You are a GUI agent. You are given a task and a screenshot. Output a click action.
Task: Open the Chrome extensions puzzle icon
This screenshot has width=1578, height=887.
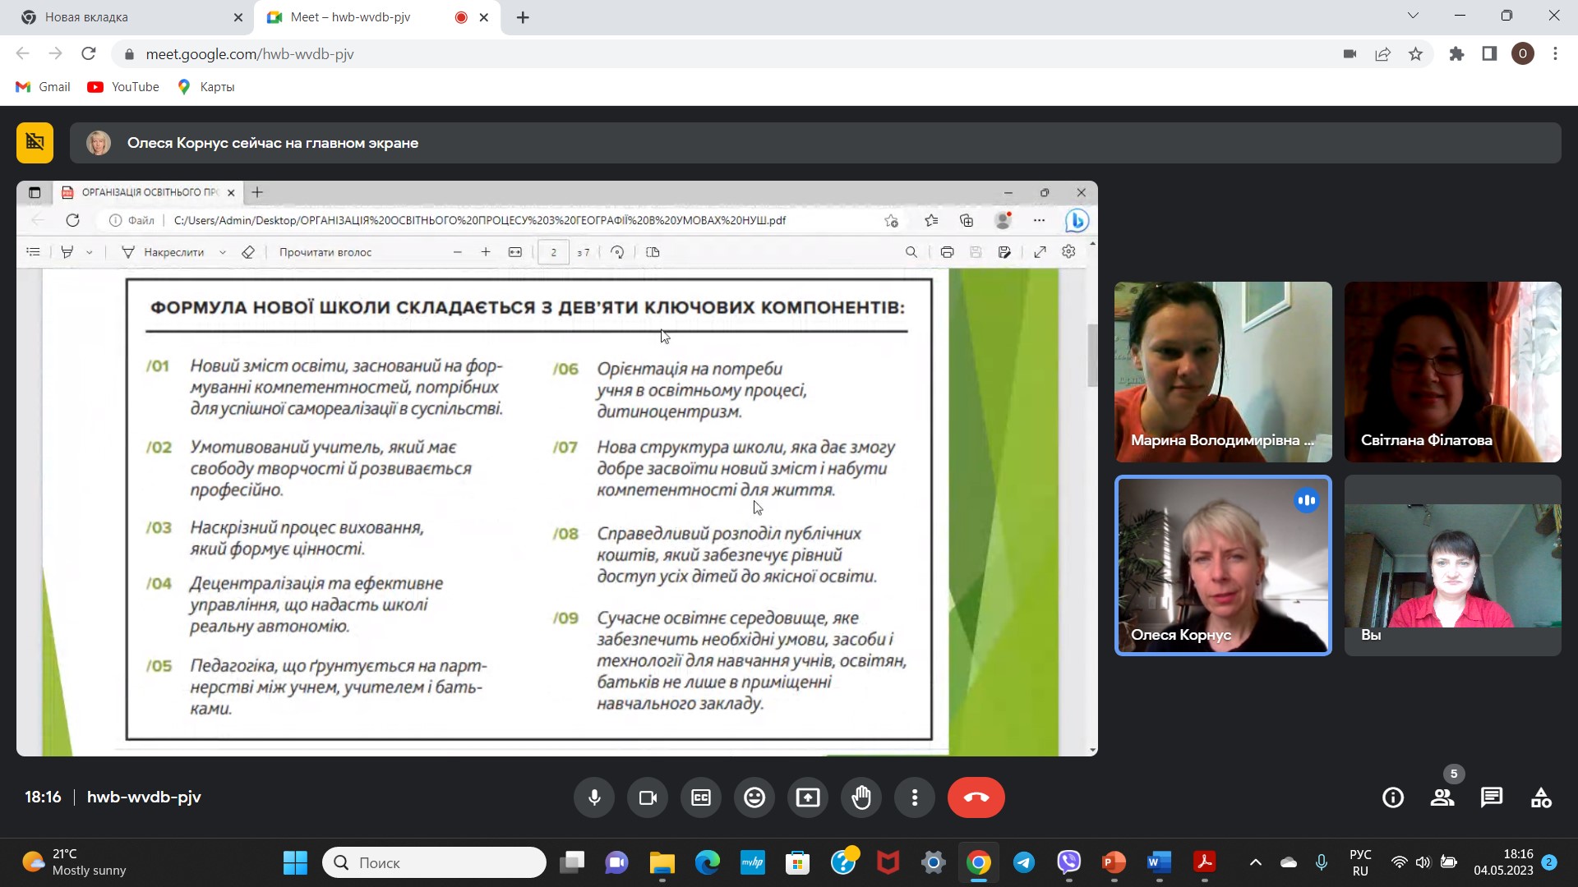[x=1456, y=54]
